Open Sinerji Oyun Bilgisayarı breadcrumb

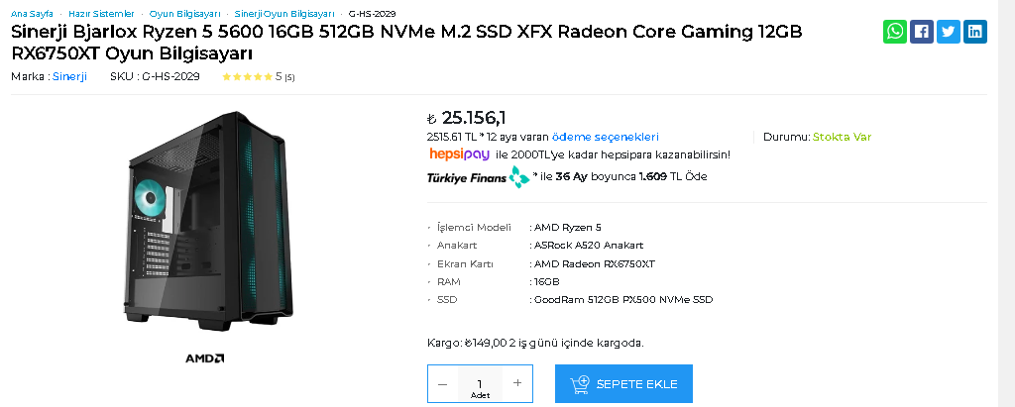284,14
